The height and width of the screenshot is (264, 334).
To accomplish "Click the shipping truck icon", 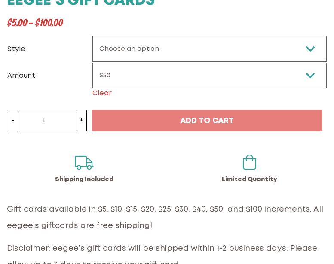I will point(84,163).
